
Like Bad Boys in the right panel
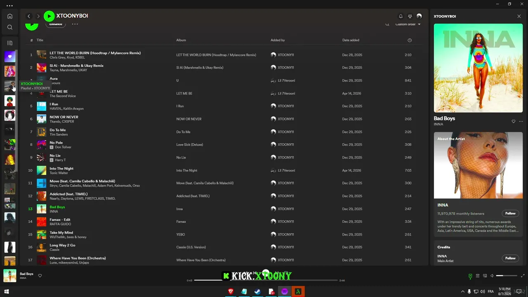tap(514, 121)
